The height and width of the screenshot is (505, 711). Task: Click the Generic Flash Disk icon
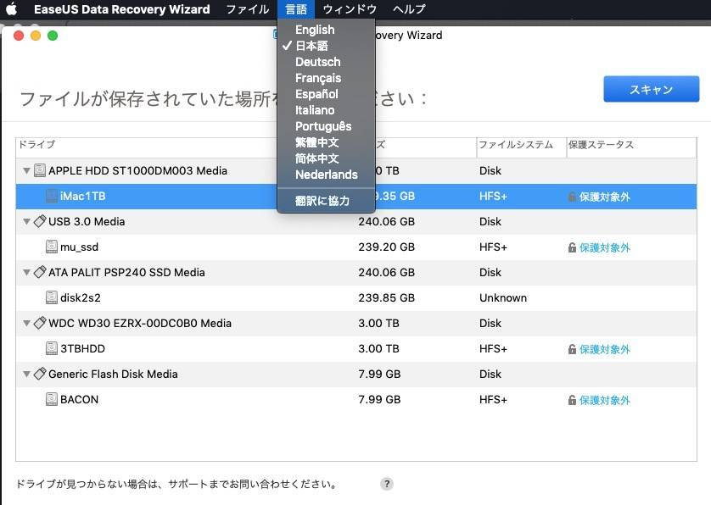tap(40, 373)
